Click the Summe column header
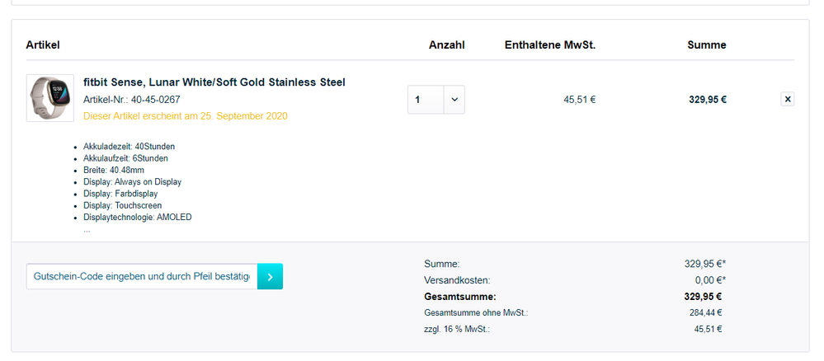824x361 pixels. (707, 45)
